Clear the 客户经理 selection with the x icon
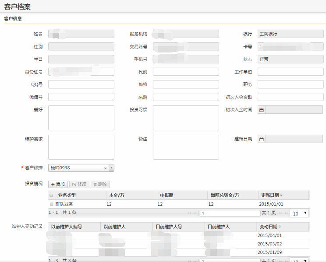Image resolution: width=326 pixels, height=262 pixels. pyautogui.click(x=105, y=168)
